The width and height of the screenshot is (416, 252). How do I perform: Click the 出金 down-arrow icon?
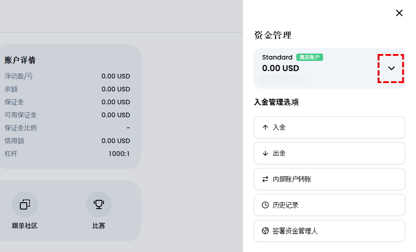coord(265,153)
